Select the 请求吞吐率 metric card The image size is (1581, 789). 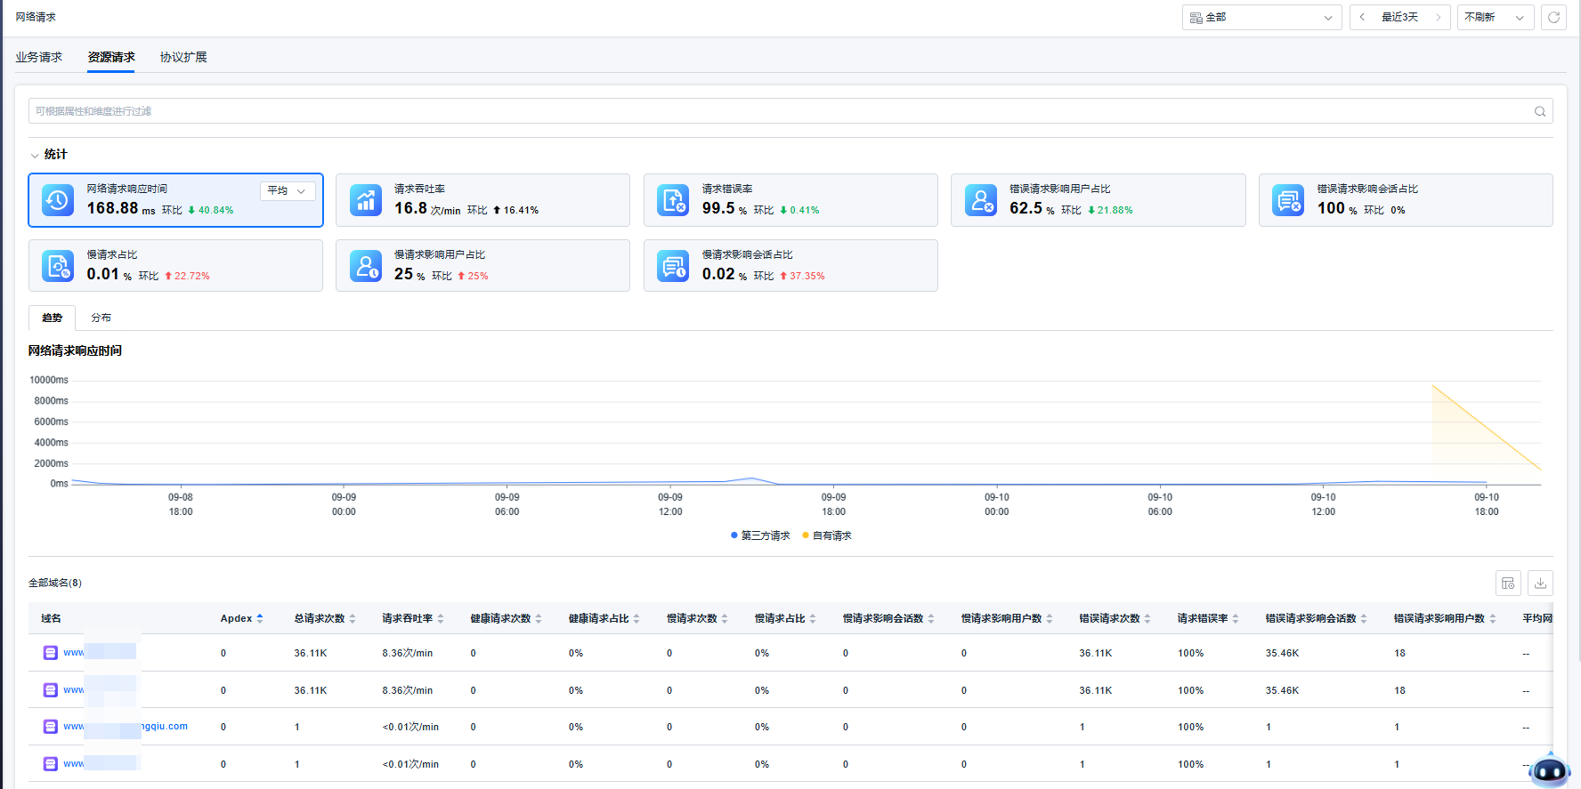point(482,200)
